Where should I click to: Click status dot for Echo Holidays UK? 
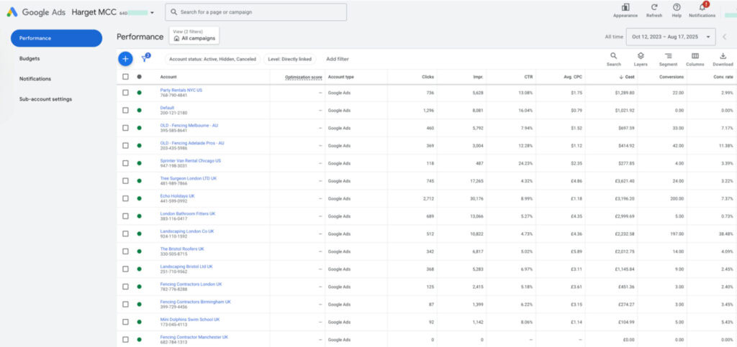(x=139, y=198)
